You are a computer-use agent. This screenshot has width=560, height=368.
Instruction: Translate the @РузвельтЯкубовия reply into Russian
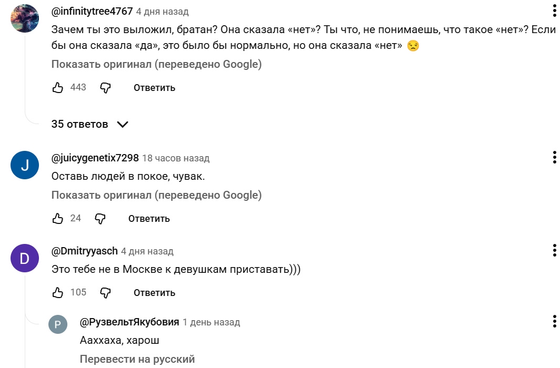pyautogui.click(x=137, y=360)
